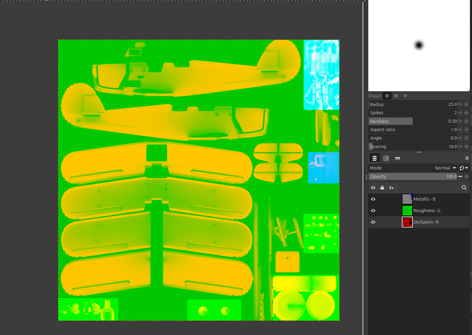Switch to the Paths tab
Screen dimensions: 472x335
pyautogui.click(x=398, y=158)
